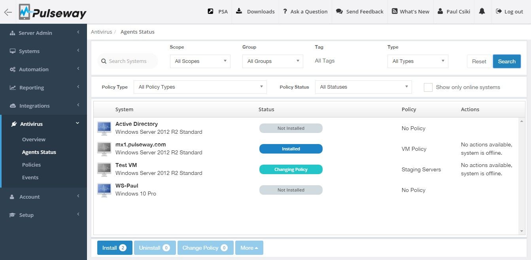This screenshot has height=260, width=531.
Task: Enable Show only online systems checkbox
Action: coord(428,87)
